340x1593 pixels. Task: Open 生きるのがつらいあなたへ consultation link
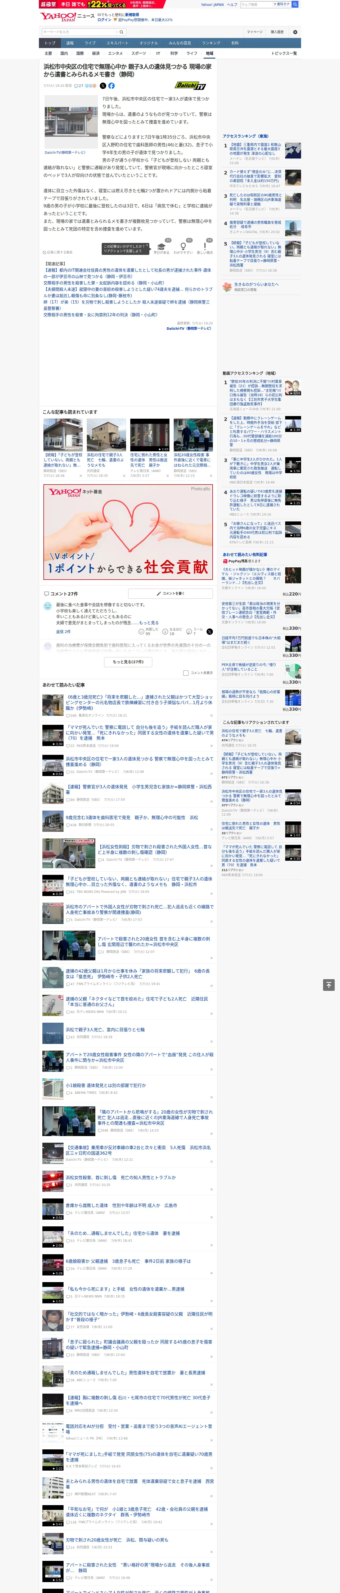(x=257, y=284)
